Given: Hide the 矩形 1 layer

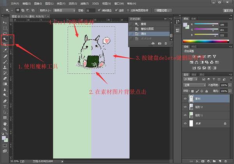Looking at the screenshot, I should tap(185, 115).
